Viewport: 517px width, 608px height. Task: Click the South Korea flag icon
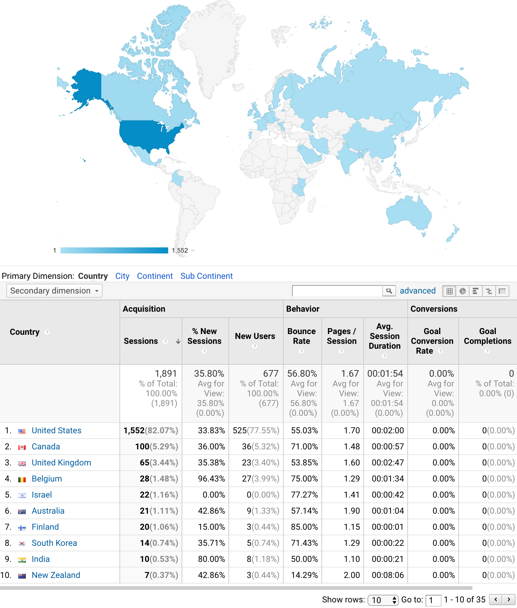click(x=22, y=544)
